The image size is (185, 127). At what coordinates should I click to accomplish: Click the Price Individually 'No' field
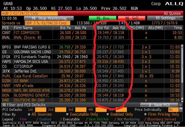173,110
